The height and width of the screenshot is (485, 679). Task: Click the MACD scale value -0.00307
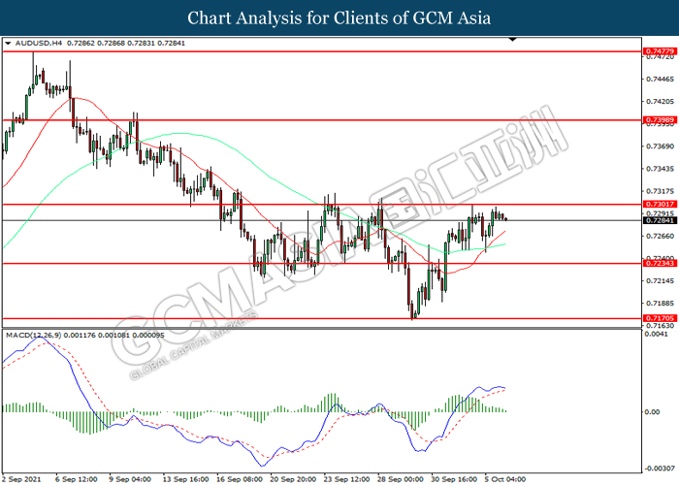(x=660, y=469)
